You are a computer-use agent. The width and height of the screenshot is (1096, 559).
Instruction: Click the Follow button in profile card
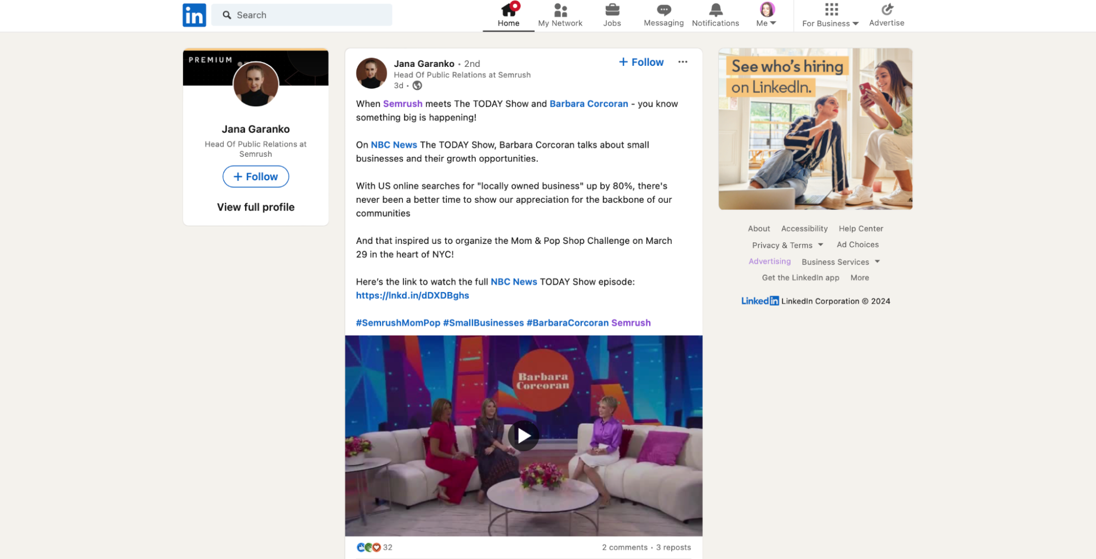[255, 176]
